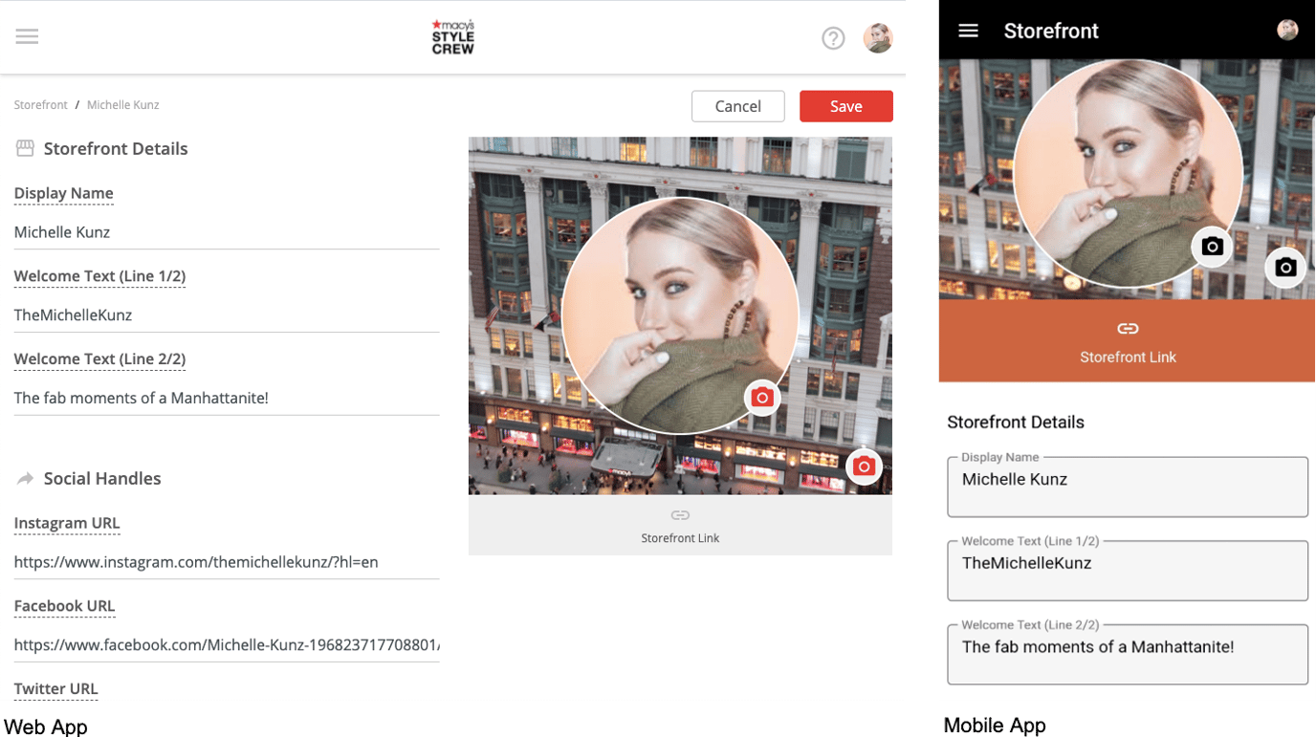Click the Macy's Style Crew logo
The width and height of the screenshot is (1316, 737).
(x=451, y=37)
